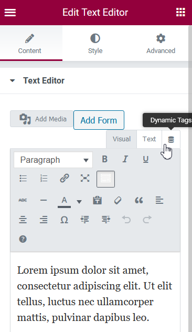
Task: Switch to Text editor mode
Action: (149, 139)
